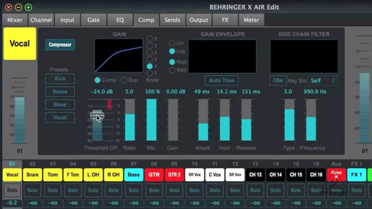Load the Snare preset
This screenshot has width=372, height=209.
[60, 92]
